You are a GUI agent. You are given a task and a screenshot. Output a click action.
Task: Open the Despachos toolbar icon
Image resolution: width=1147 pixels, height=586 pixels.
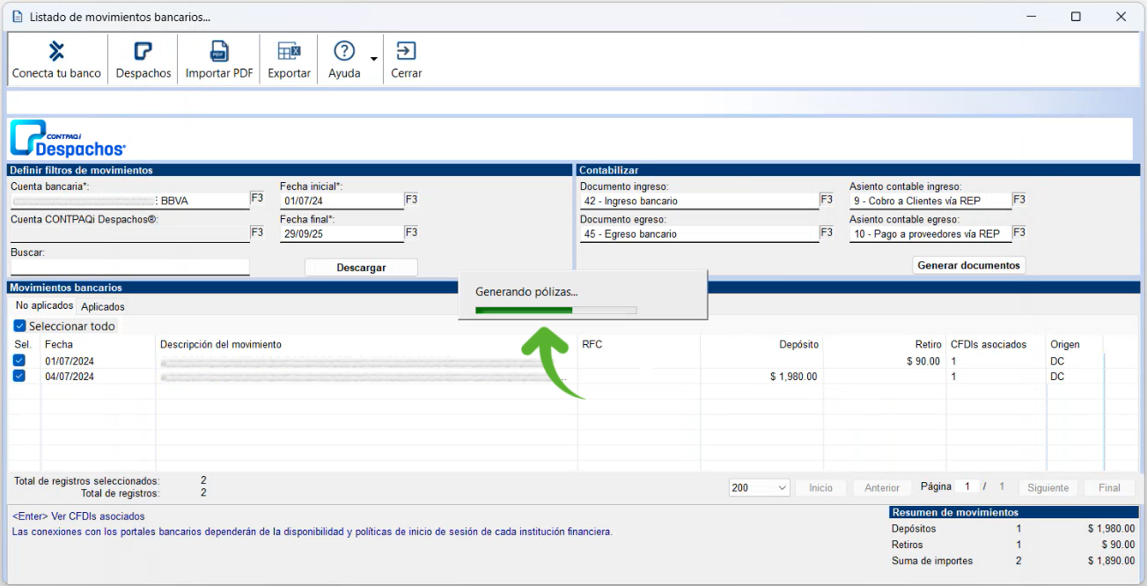pyautogui.click(x=143, y=52)
